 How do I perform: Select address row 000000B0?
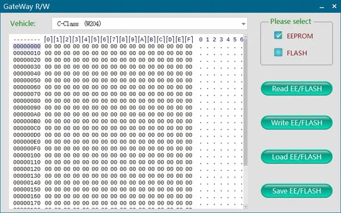pos(27,122)
